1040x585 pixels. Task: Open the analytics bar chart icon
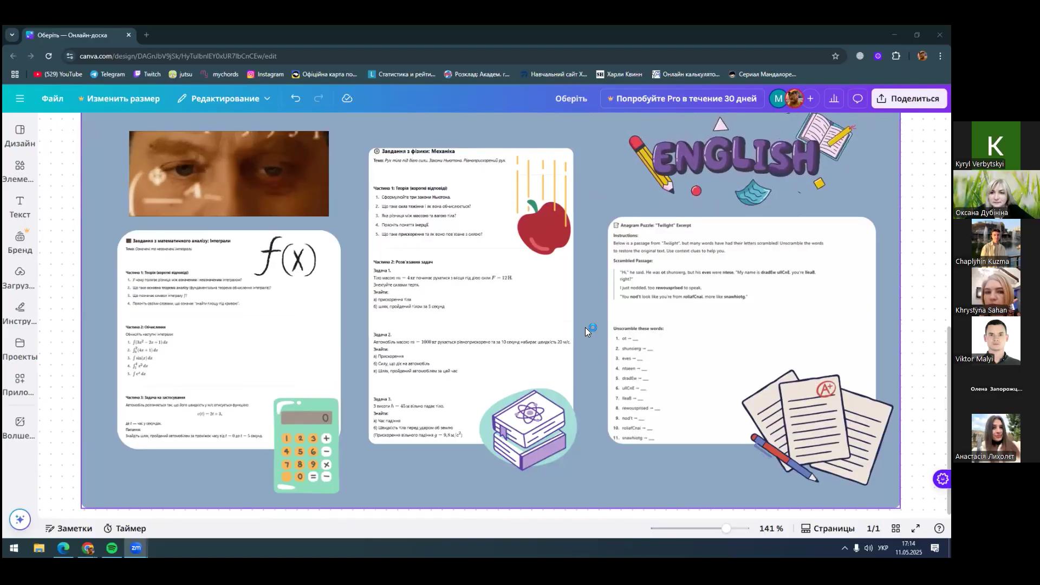click(x=834, y=99)
